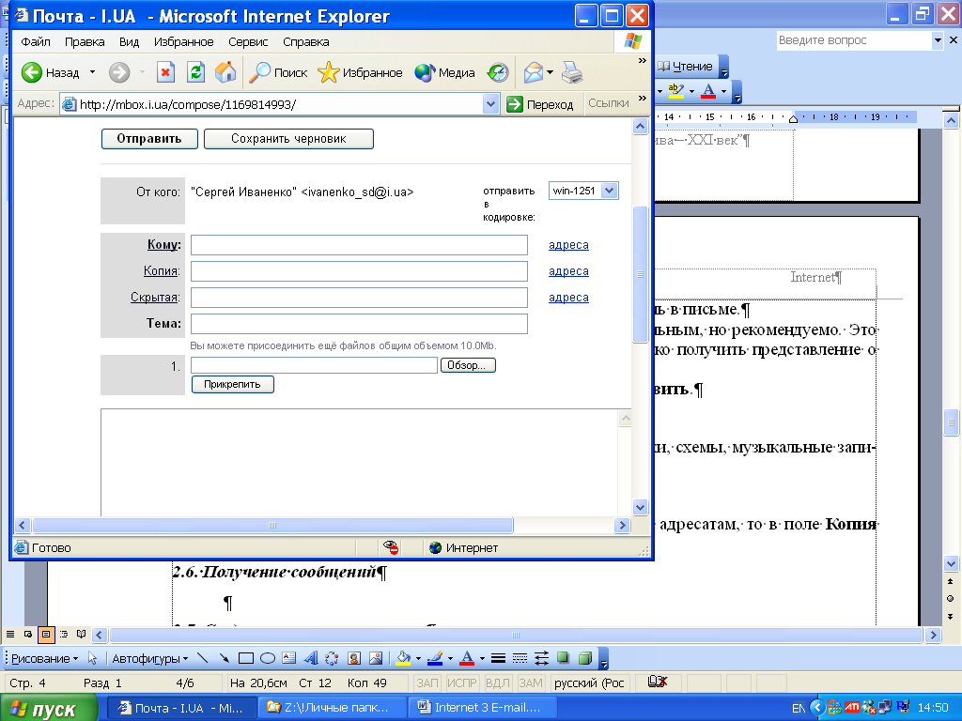Open the Home page icon
Viewport: 962px width, 721px height.
225,72
